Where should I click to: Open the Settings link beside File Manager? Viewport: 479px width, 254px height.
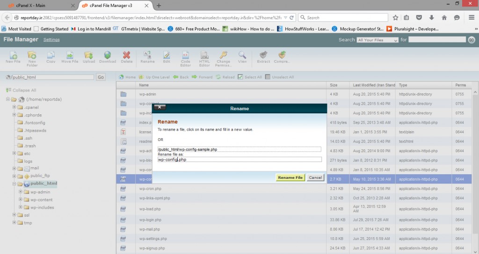click(51, 40)
